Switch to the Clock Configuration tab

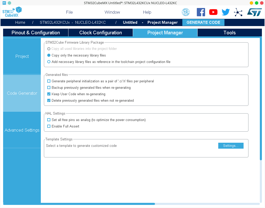coord(100,33)
